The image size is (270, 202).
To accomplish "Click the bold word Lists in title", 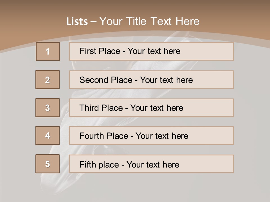I will pos(77,22).
